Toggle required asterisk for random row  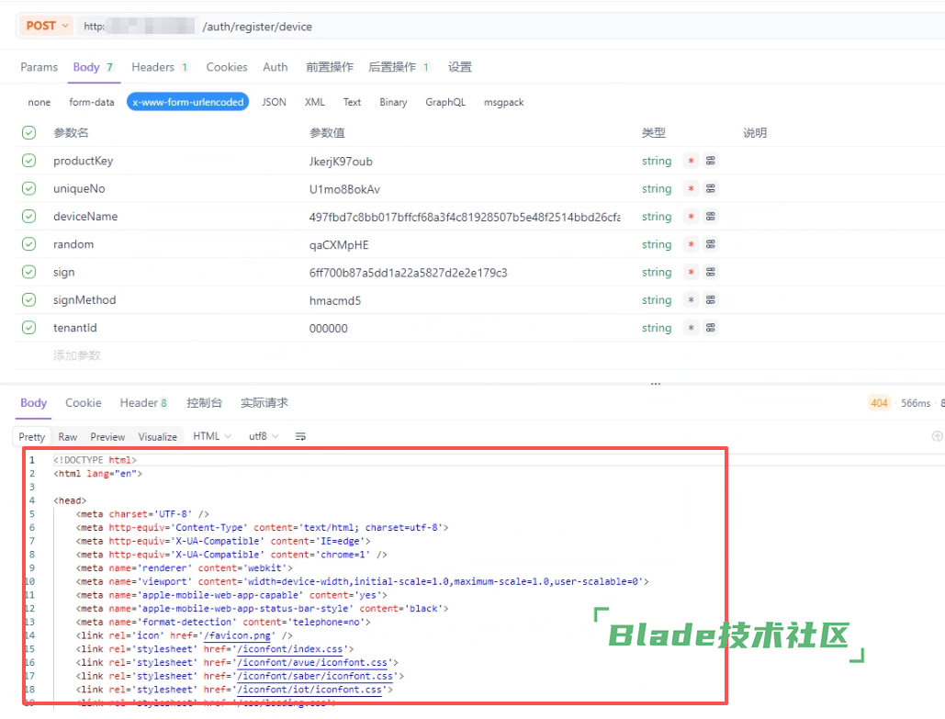(691, 244)
